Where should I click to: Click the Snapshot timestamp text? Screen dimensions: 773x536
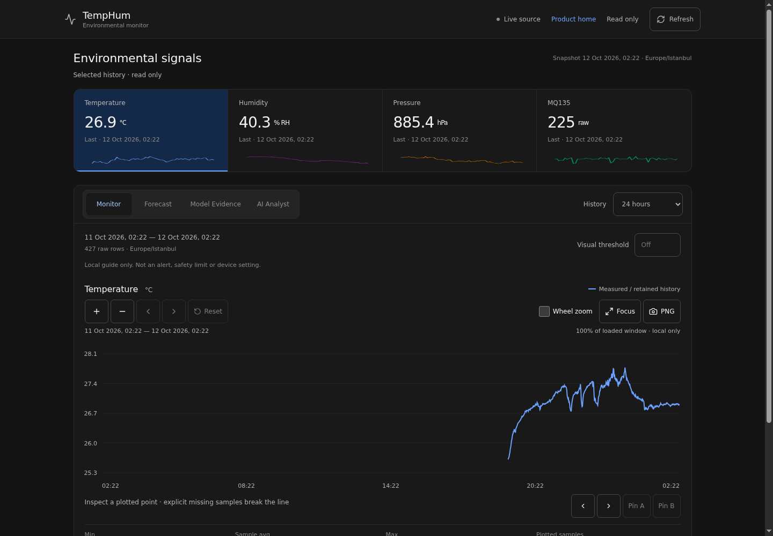point(622,58)
